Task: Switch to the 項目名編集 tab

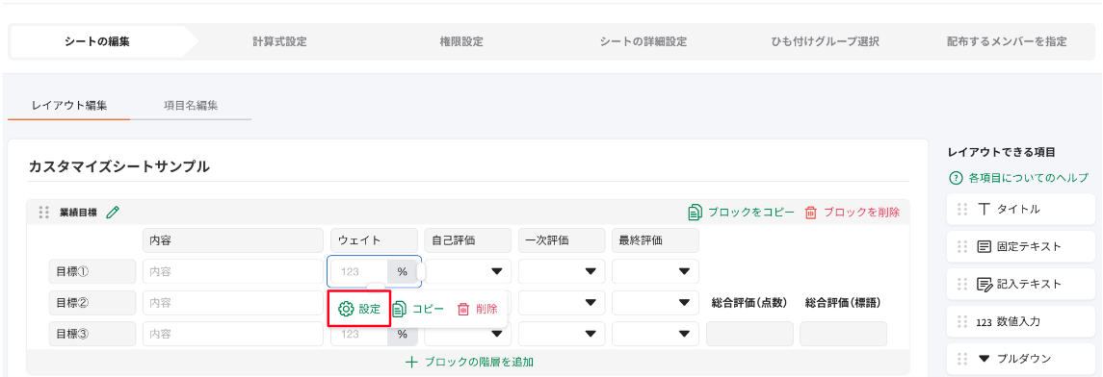Action: click(x=191, y=106)
